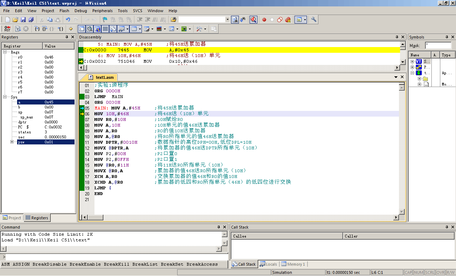Toggle auto-hide pin of Command panel
This screenshot has width=456, height=276.
pos(219,227)
